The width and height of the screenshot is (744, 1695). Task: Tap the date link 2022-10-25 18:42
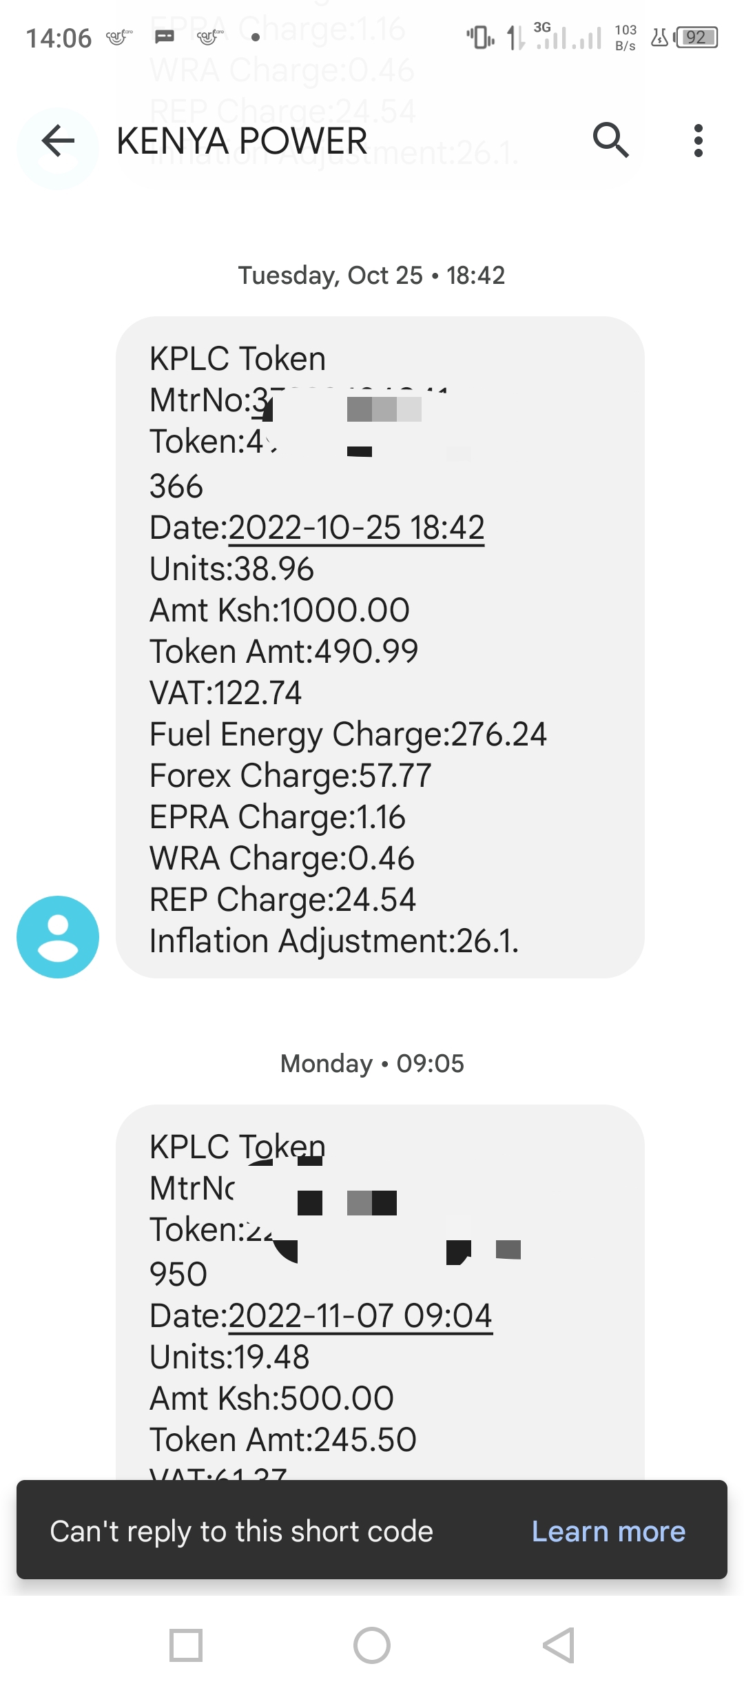356,528
